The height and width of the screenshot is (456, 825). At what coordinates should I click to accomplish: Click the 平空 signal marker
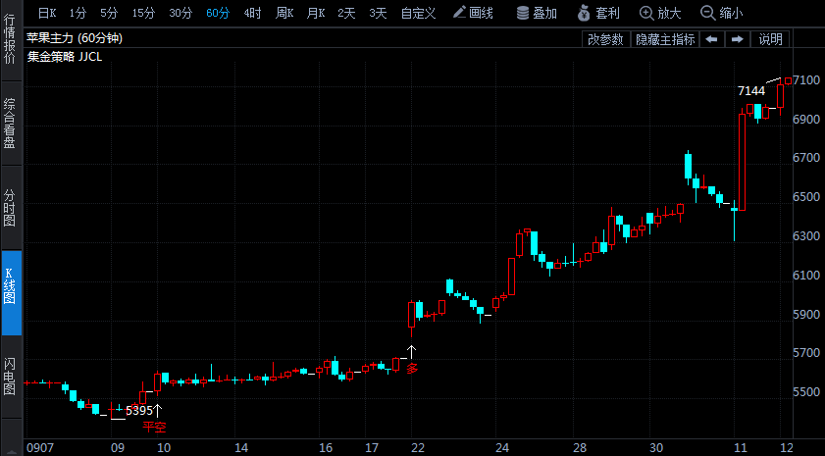click(x=154, y=427)
